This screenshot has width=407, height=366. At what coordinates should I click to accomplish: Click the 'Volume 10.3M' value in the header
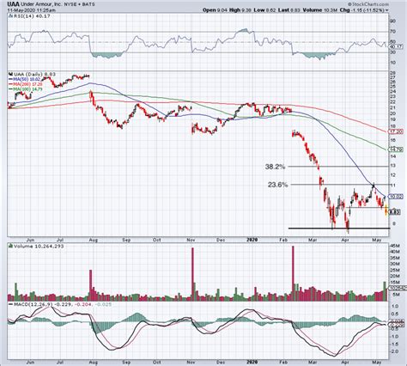(x=319, y=9)
